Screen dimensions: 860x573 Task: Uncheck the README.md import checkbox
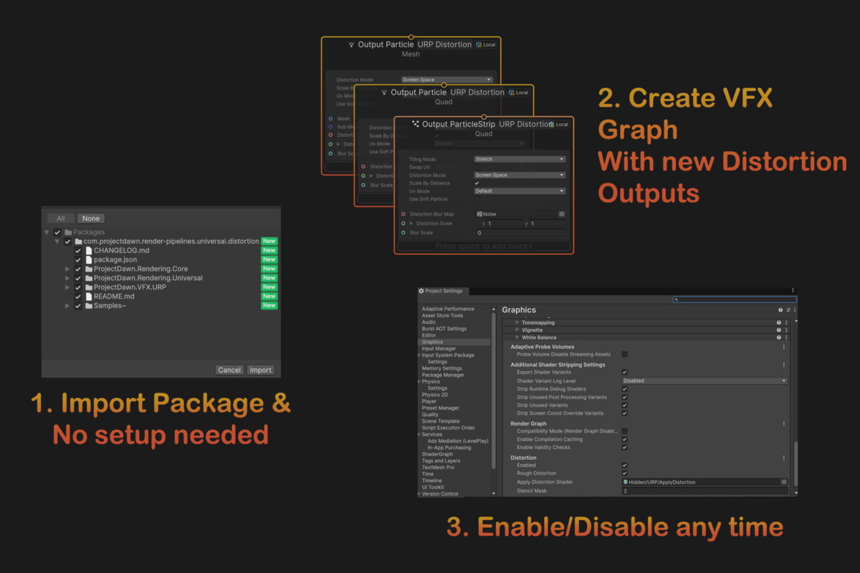coord(78,297)
